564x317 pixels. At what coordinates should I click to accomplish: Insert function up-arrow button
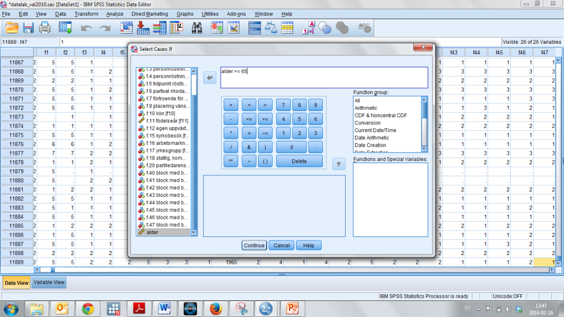point(339,164)
